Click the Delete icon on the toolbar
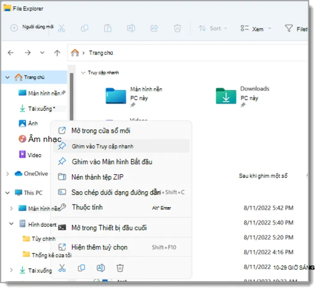Image resolution: width=318 pixels, height=292 pixels. pyautogui.click(x=177, y=28)
